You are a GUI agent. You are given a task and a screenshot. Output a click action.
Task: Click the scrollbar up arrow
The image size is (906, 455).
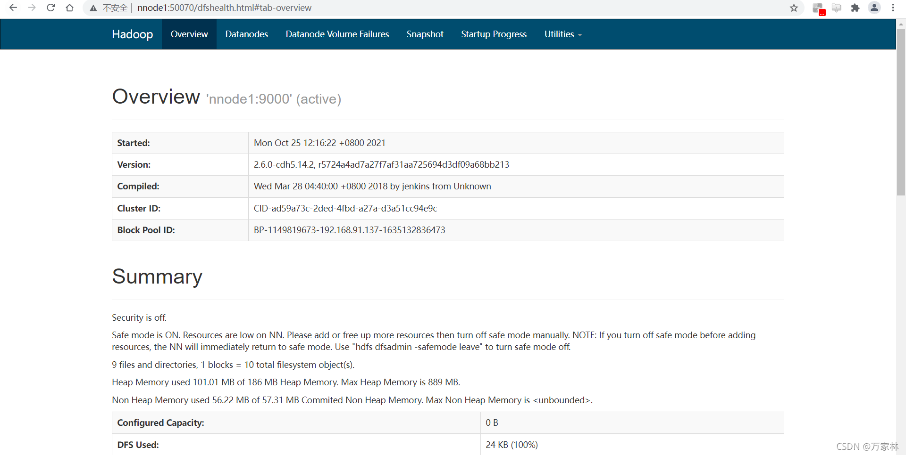901,23
